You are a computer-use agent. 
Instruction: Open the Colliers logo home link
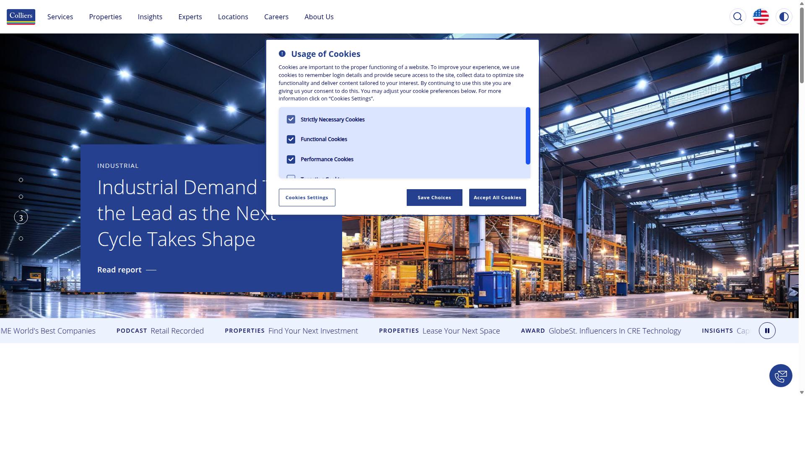[21, 17]
